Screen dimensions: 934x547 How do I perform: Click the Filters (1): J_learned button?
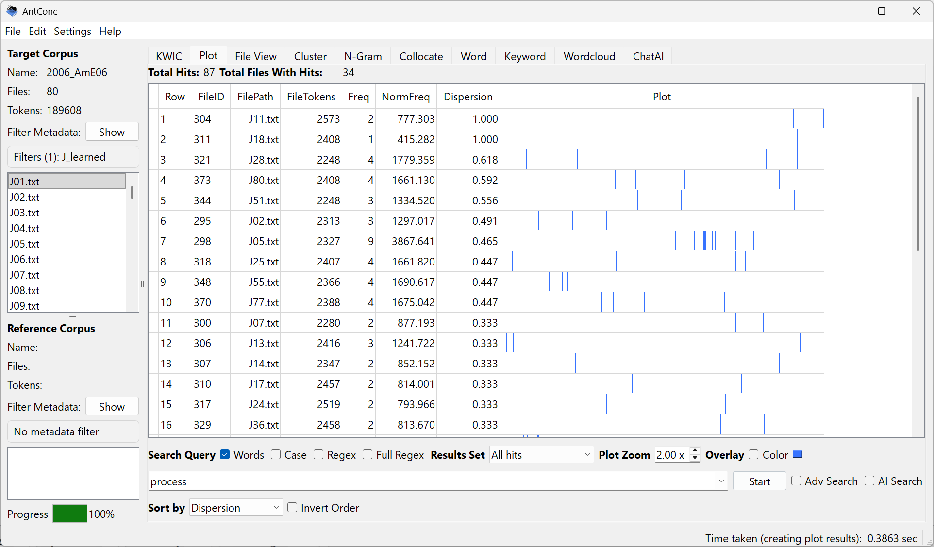point(73,157)
